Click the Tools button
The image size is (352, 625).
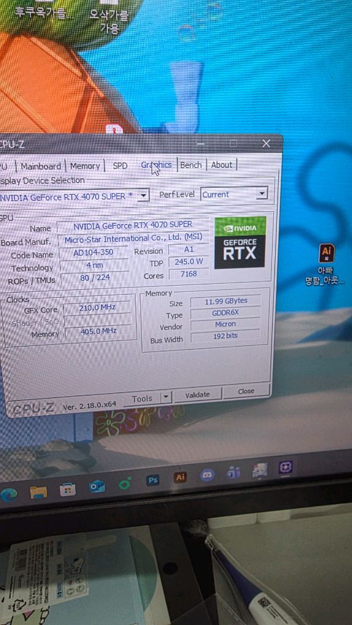pyautogui.click(x=142, y=399)
